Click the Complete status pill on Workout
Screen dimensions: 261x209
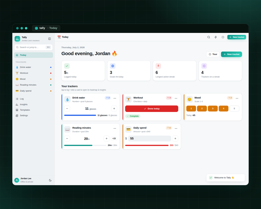click(133, 116)
